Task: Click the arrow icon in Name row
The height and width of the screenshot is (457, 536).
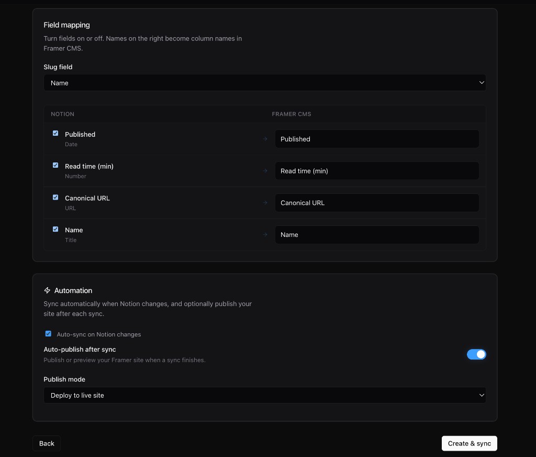Action: pyautogui.click(x=265, y=234)
